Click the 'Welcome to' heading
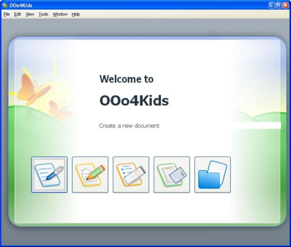This screenshot has height=247, width=291. click(x=127, y=79)
